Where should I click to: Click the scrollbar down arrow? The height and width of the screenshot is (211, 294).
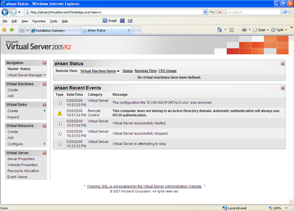[x=291, y=201]
